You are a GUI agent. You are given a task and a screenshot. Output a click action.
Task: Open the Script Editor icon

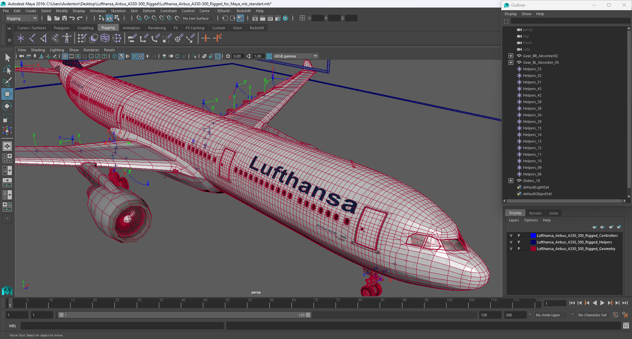[x=626, y=326]
